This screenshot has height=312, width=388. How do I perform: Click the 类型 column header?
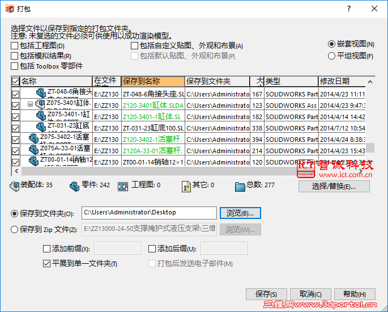pos(291,81)
